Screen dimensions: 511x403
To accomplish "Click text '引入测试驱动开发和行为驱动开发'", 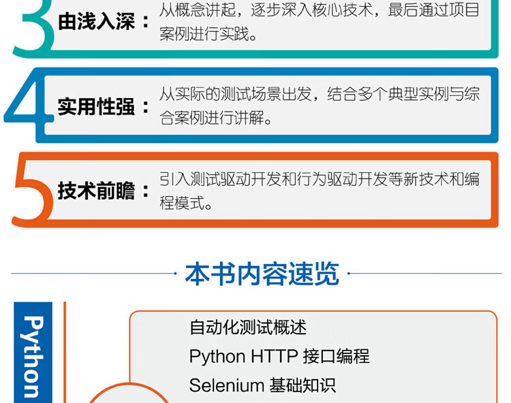I will 273,179.
